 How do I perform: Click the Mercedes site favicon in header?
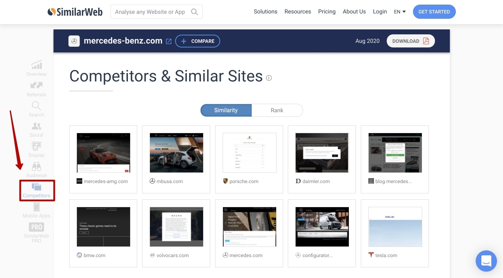(74, 41)
